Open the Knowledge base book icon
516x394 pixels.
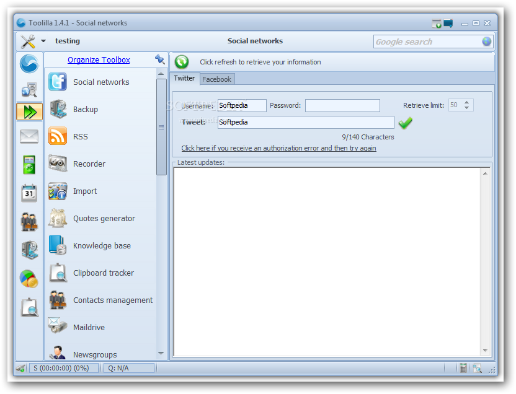point(58,245)
